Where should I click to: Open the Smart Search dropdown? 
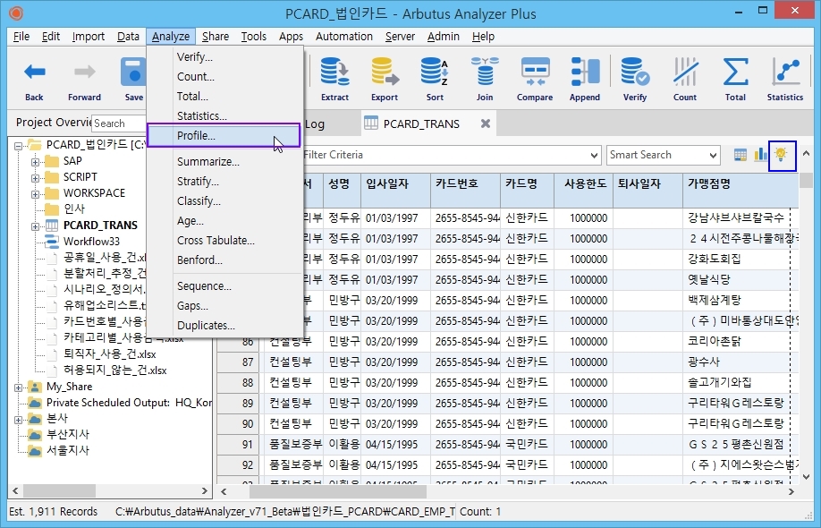pos(713,155)
